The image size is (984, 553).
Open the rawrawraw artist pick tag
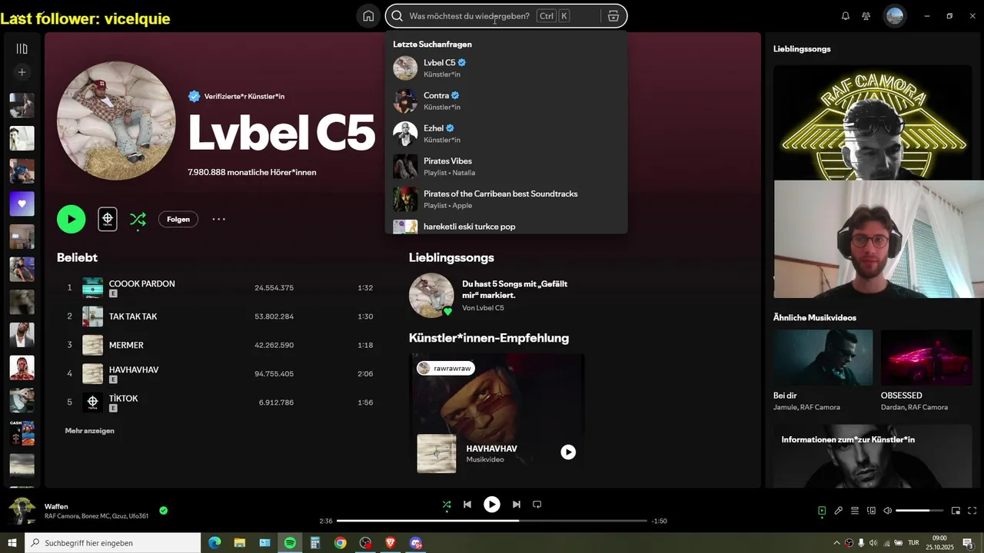tap(446, 369)
